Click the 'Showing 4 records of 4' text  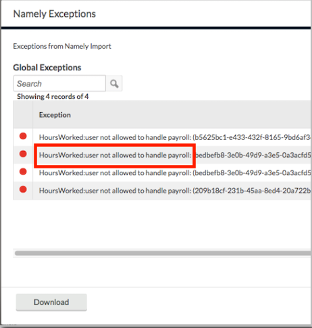coord(53,97)
